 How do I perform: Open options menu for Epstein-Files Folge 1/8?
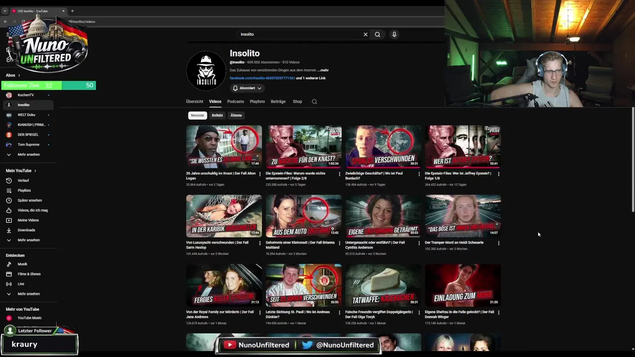[499, 174]
